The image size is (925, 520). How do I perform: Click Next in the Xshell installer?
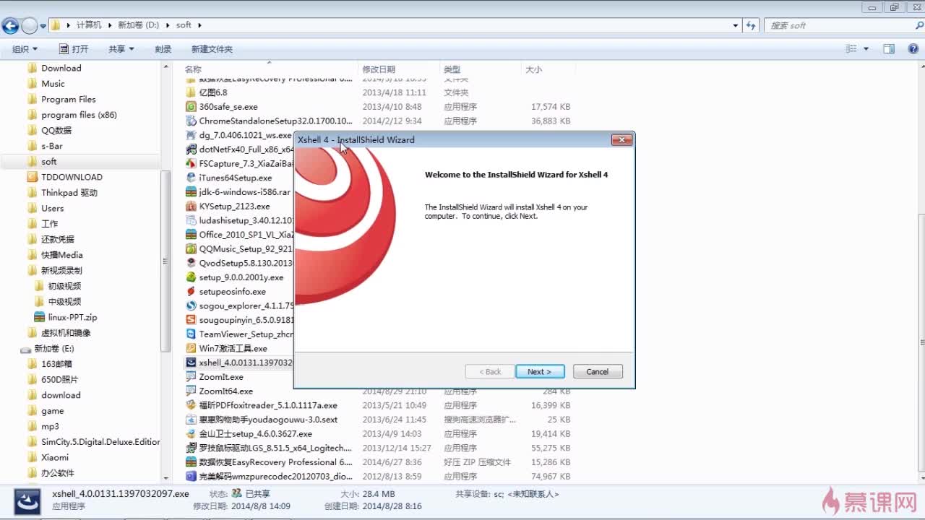pyautogui.click(x=540, y=371)
